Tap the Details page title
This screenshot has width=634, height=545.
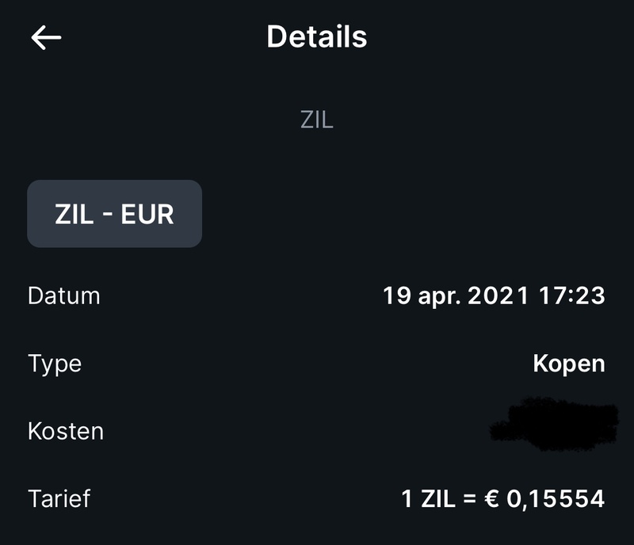(317, 37)
